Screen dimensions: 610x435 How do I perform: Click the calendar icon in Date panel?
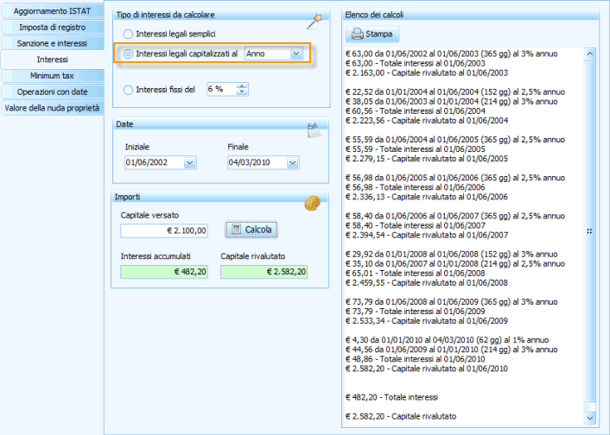point(314,130)
